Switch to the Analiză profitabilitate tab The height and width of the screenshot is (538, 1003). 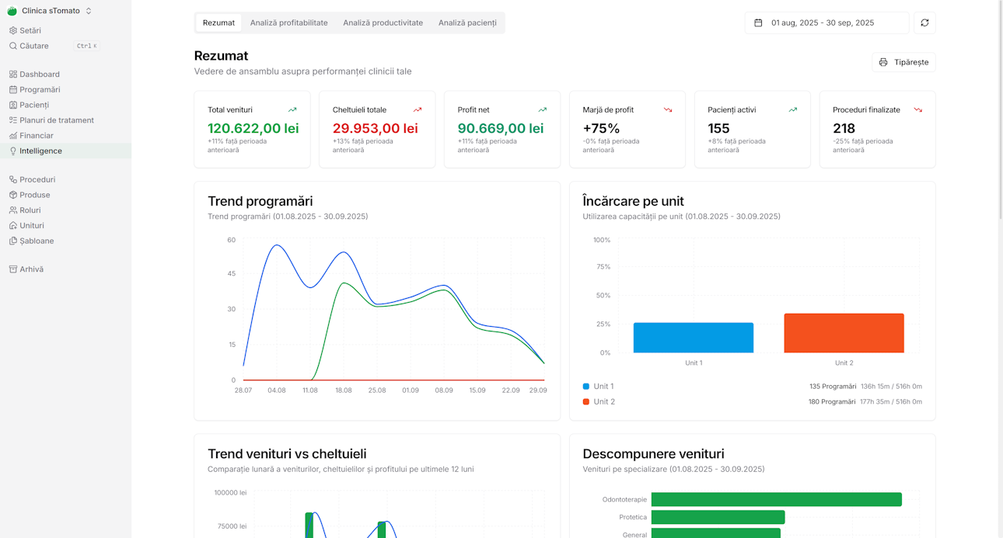(x=287, y=23)
